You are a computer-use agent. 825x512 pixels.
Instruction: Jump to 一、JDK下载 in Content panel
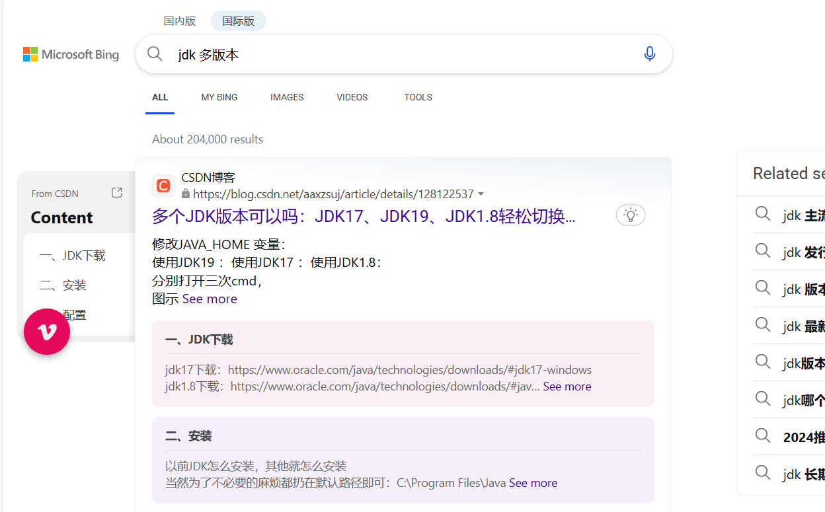(73, 256)
